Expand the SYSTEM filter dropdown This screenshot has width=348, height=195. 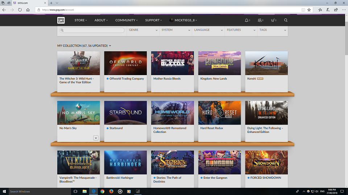click(x=175, y=30)
